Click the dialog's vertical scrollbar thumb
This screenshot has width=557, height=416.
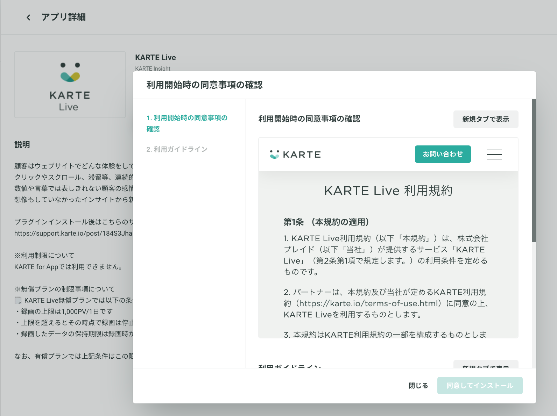tap(534, 171)
